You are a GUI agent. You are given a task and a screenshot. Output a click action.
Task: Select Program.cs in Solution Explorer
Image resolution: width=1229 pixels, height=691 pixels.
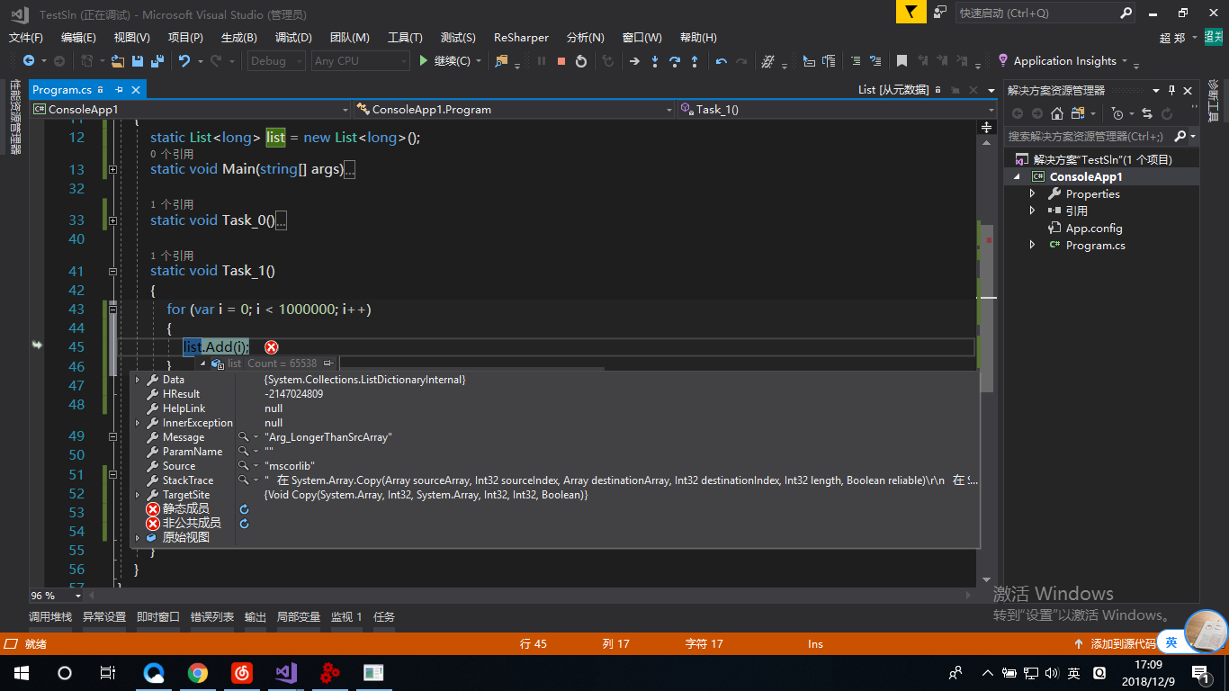[1095, 246]
